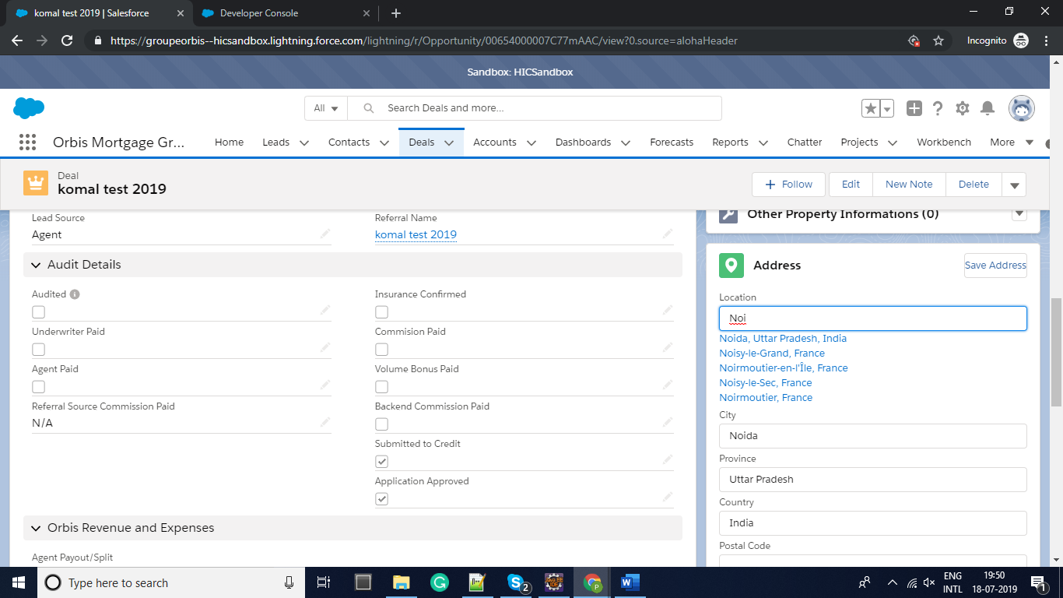Click the Delete button
Viewport: 1063px width, 598px height.
point(974,185)
